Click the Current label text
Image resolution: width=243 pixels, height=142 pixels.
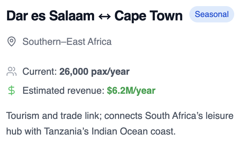(x=40, y=72)
